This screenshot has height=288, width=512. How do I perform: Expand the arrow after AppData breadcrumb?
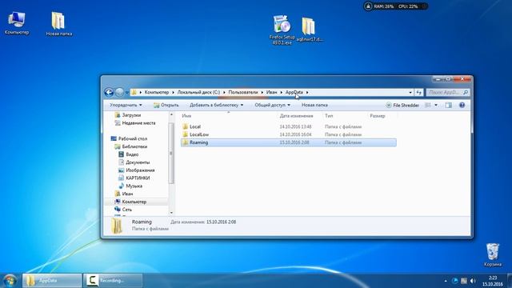(307, 93)
